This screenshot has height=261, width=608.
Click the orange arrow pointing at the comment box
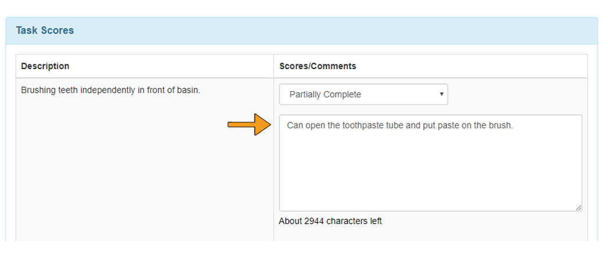pos(249,124)
